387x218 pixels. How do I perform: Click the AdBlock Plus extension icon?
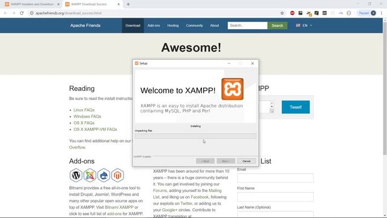[x=292, y=13]
